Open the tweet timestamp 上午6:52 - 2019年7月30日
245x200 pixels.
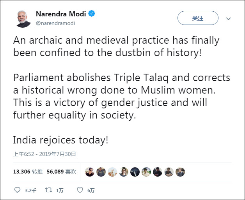coord(44,154)
